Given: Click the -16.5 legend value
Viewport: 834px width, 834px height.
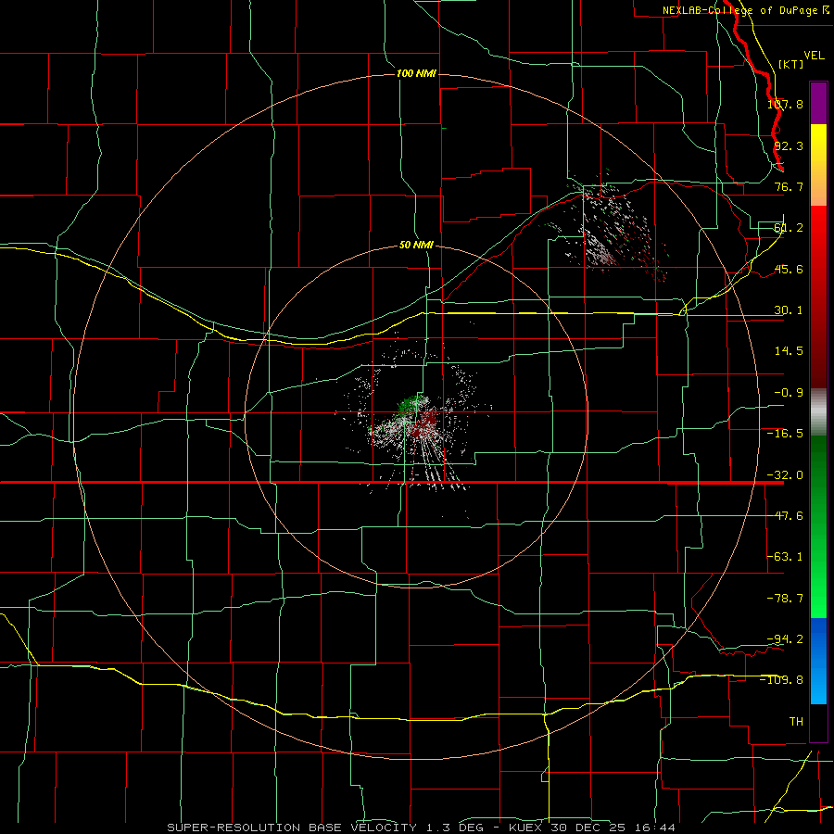Looking at the screenshot, I should point(785,434).
